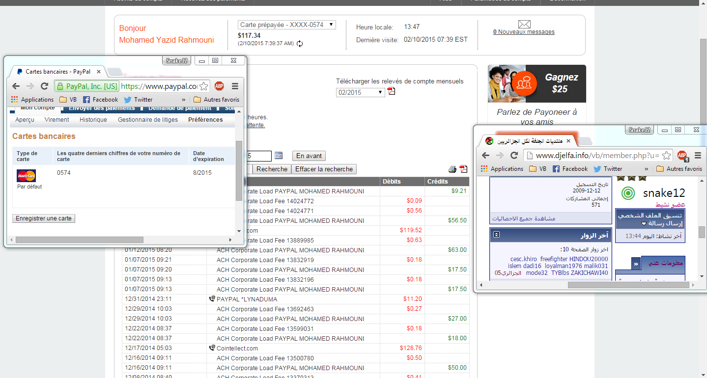Open Autres favoris folder in PayPal window
The image size is (707, 378).
(216, 99)
